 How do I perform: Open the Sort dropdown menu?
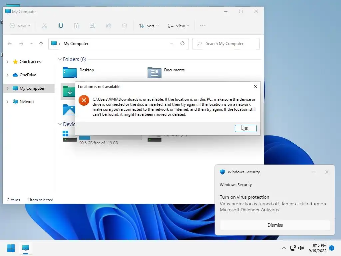click(149, 26)
